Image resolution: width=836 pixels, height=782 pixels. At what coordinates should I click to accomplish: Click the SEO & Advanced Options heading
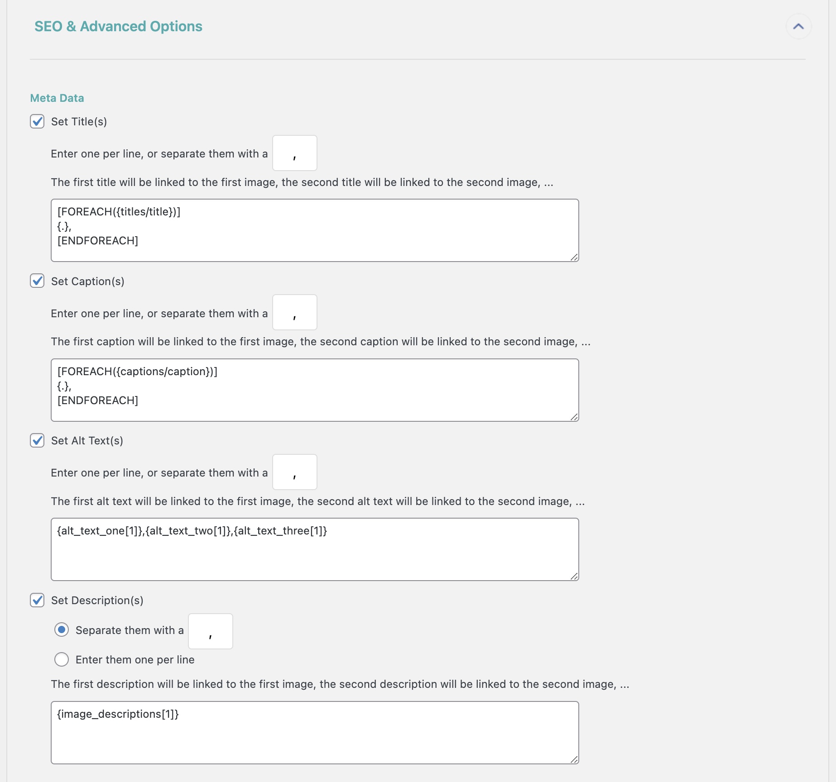(x=118, y=26)
